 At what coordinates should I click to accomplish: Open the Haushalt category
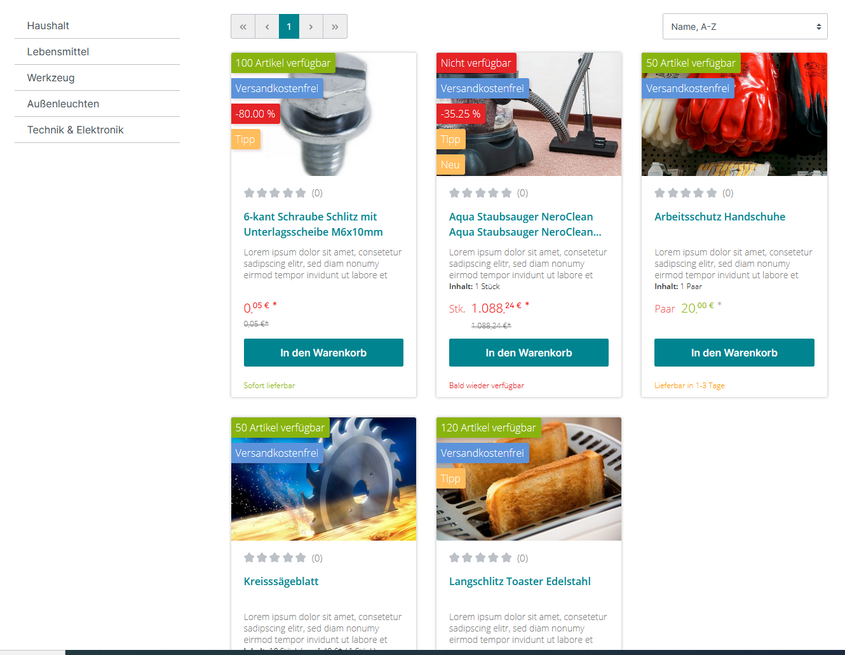point(48,25)
